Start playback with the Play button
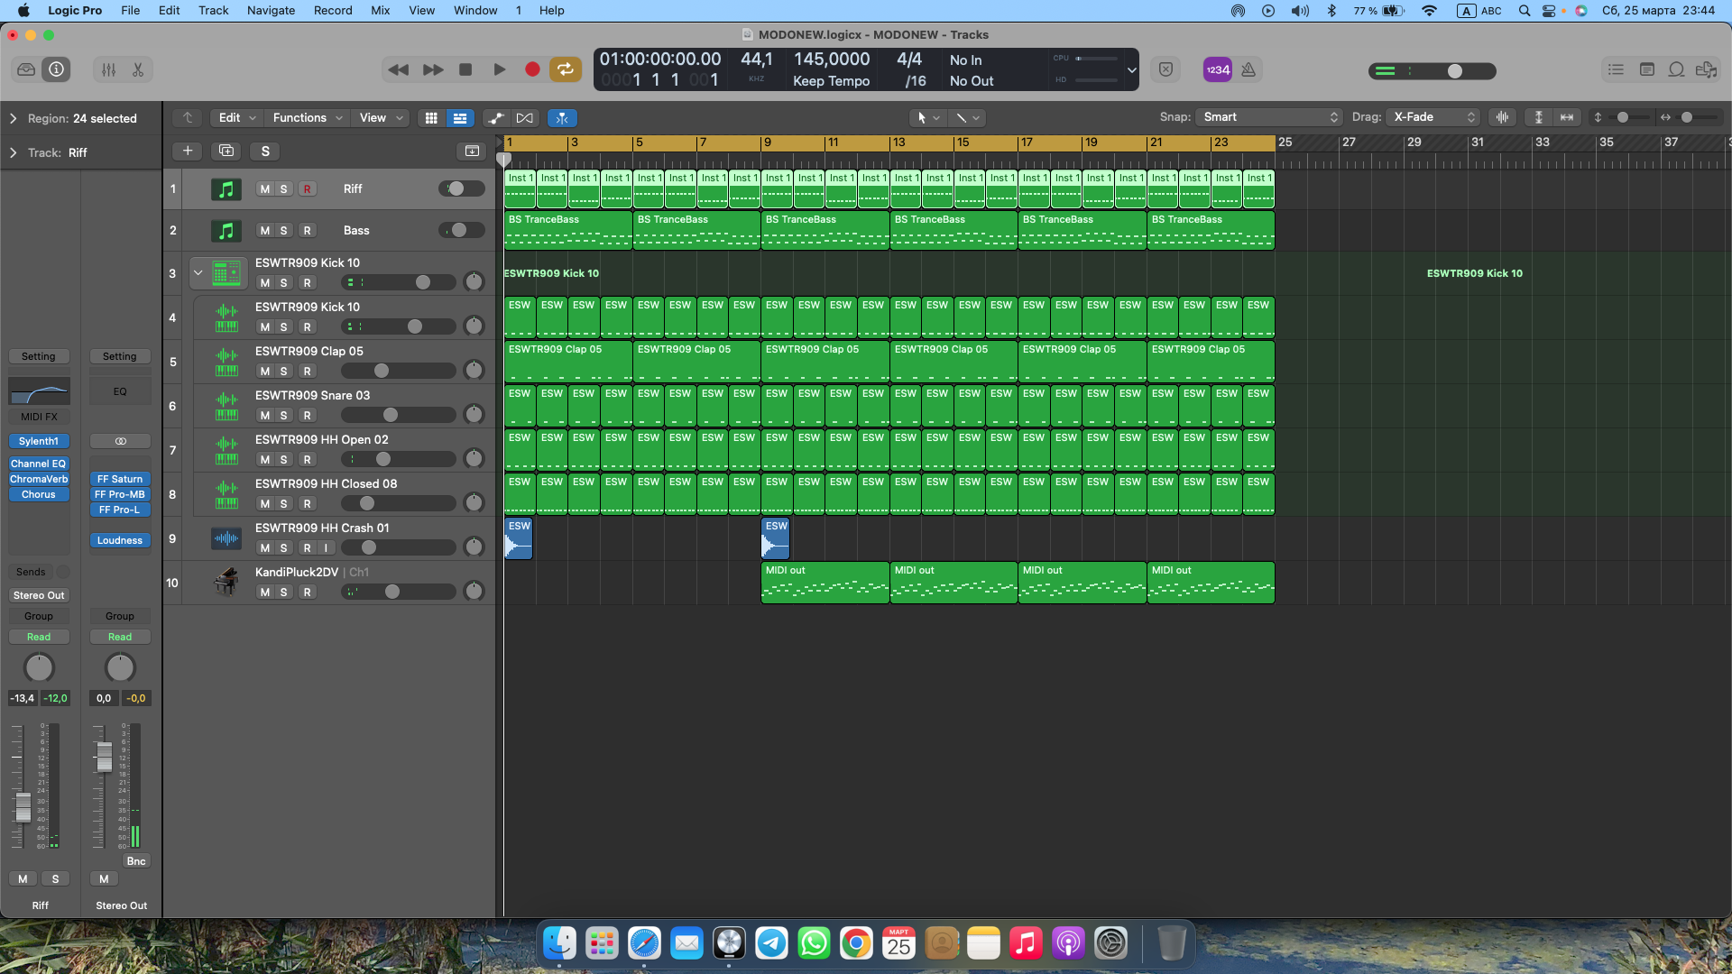 [499, 69]
